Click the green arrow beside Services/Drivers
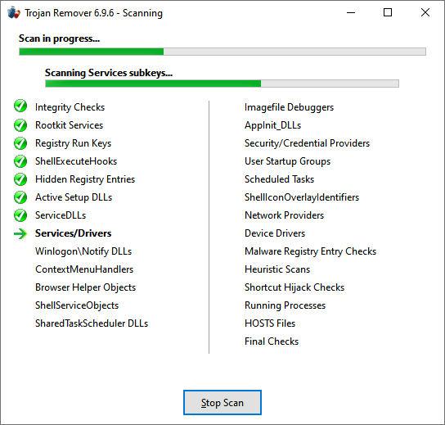Image resolution: width=445 pixels, height=425 pixels. point(20,234)
